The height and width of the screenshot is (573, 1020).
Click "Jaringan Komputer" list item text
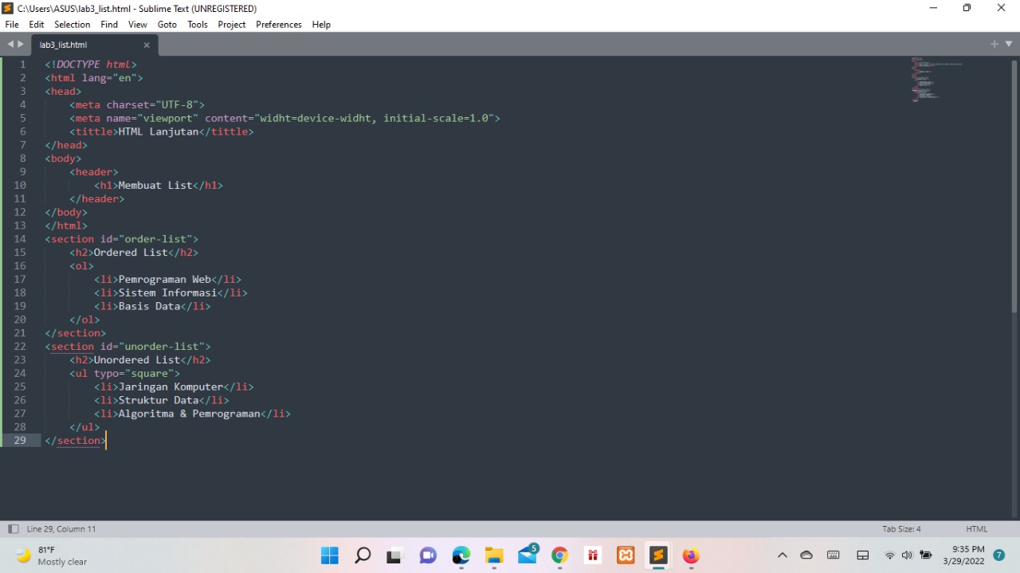point(171,387)
